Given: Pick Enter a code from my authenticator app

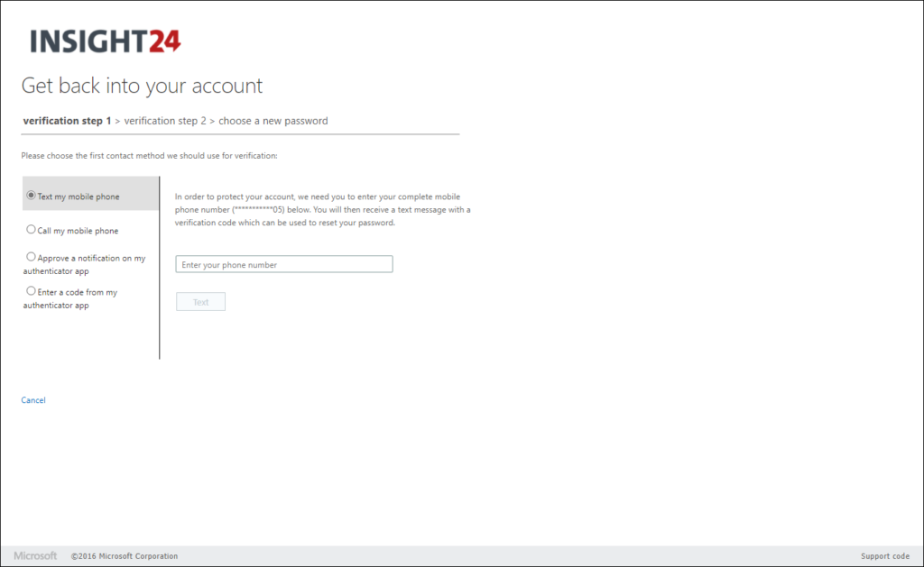Looking at the screenshot, I should coord(31,291).
